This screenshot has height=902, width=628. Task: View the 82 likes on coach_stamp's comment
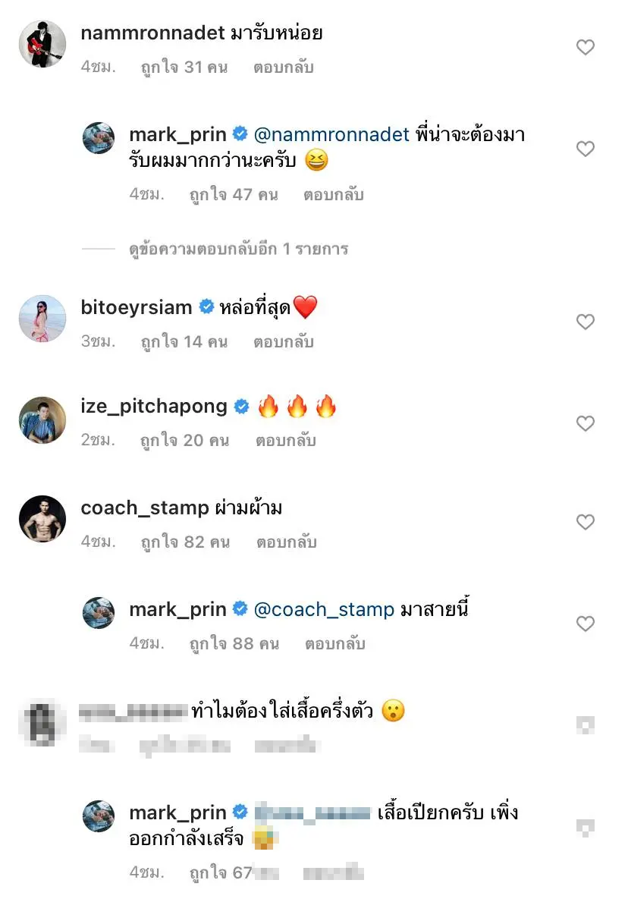click(x=184, y=542)
